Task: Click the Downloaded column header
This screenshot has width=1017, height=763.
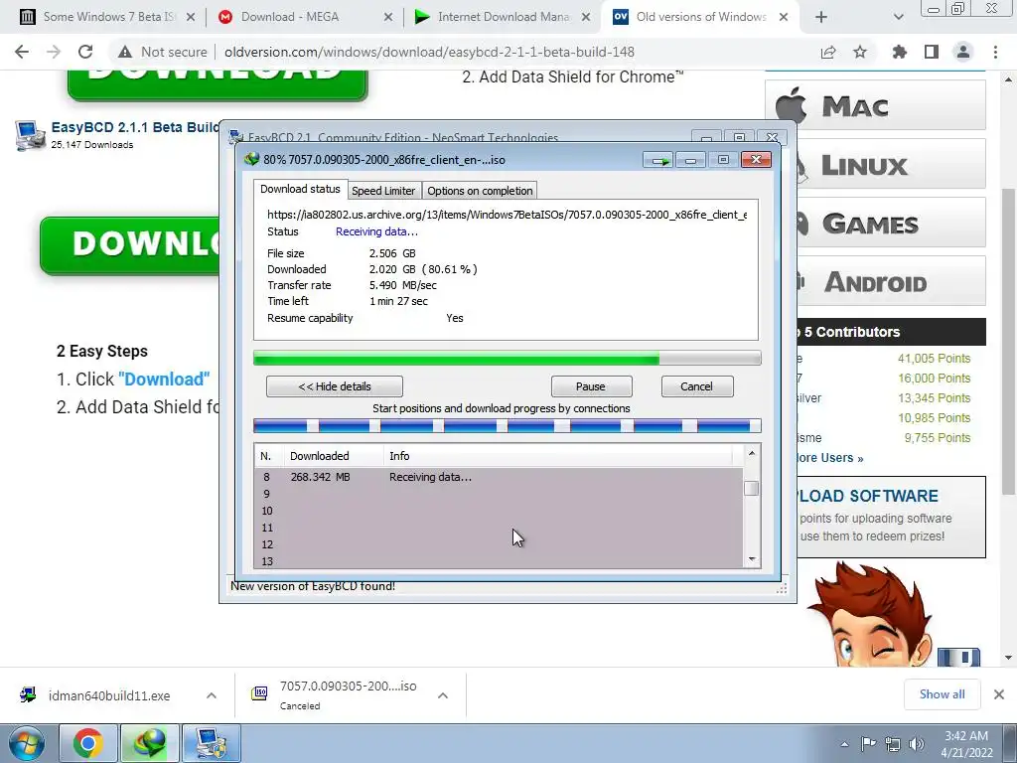Action: (334, 456)
